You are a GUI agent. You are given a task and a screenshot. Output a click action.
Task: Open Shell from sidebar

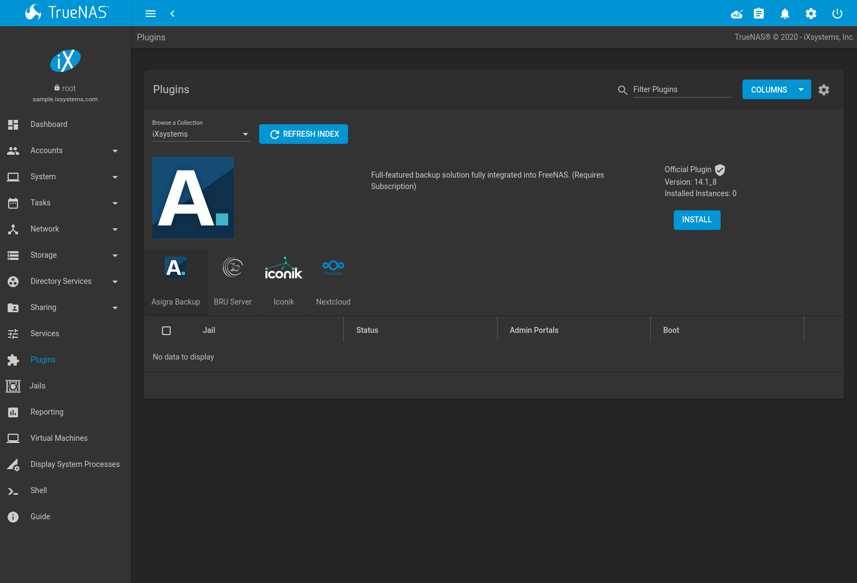[39, 490]
